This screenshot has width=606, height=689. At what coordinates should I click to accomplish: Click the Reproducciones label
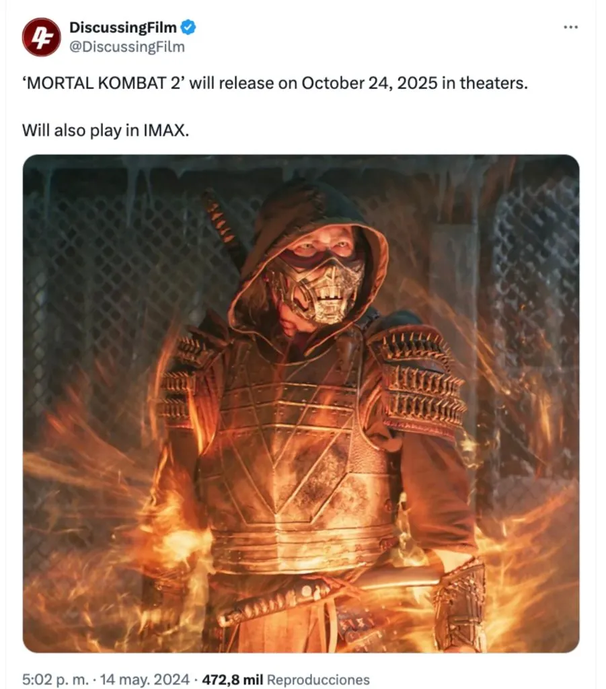coord(318,680)
